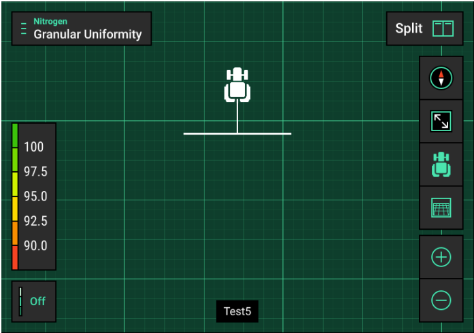Toggle the Off switch
474x333 pixels.
coord(33,301)
